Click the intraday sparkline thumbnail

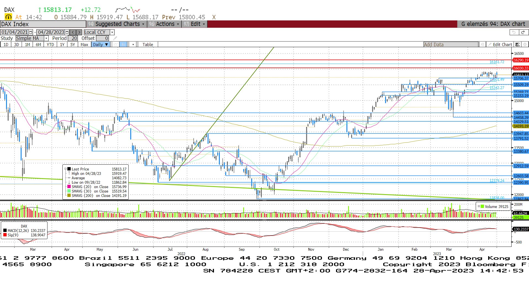(x=128, y=10)
